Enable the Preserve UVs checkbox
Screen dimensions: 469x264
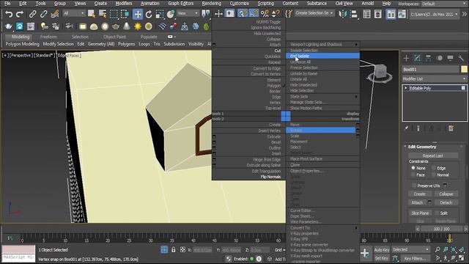414,186
